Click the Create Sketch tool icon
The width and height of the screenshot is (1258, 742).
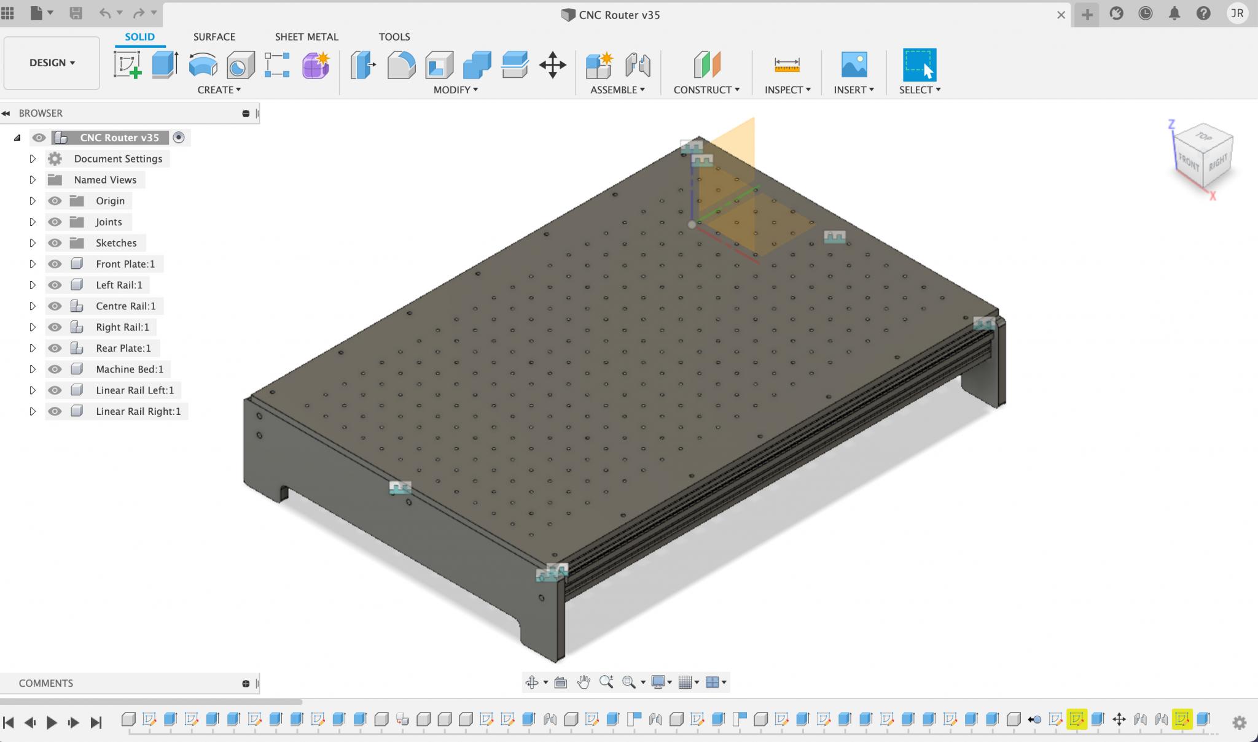click(x=128, y=64)
